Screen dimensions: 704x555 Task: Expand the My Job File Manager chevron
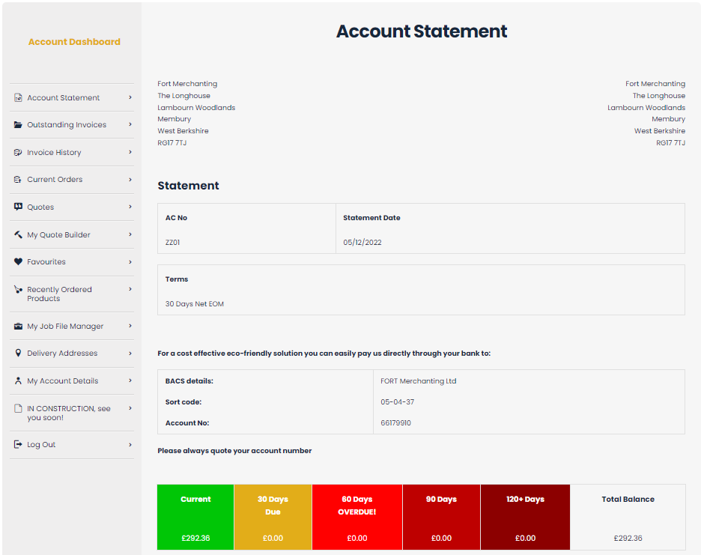coord(130,326)
